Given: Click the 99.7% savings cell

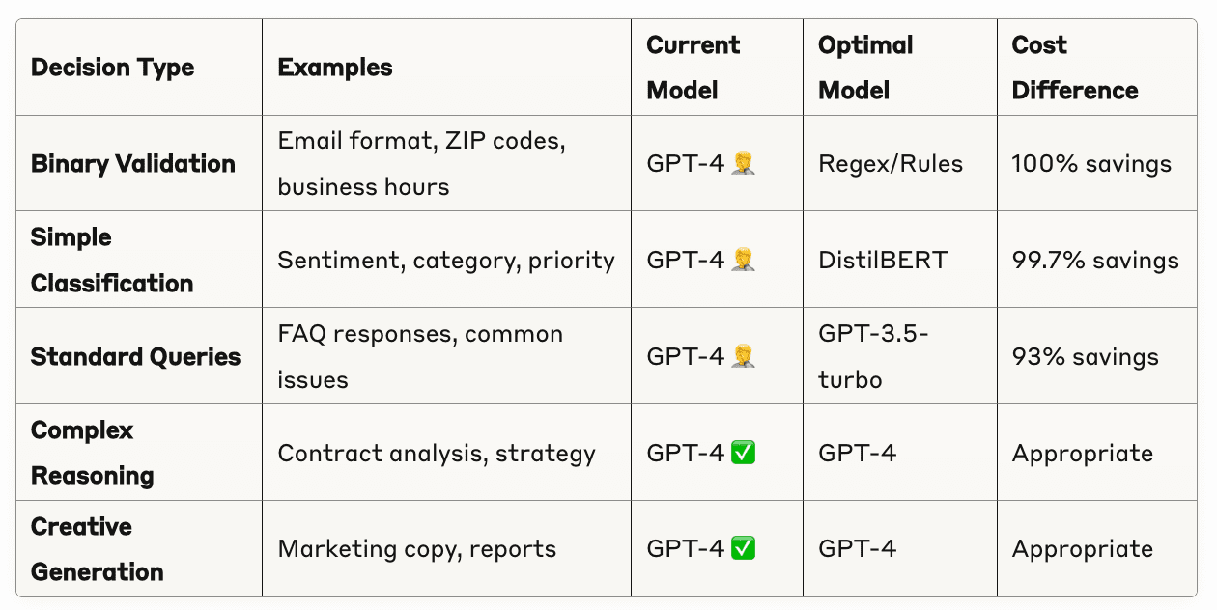Looking at the screenshot, I should point(1095,260).
